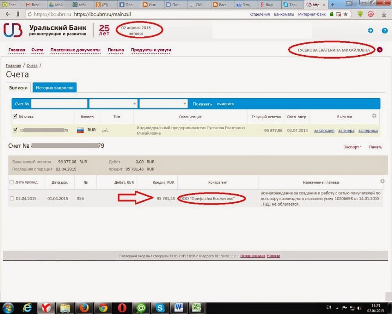Screen dimensions: 392x314
Task: Open the browser downloads arrow icon
Action: pos(384,15)
